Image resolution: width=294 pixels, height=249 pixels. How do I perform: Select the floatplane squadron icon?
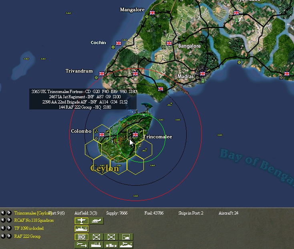pos(97,221)
